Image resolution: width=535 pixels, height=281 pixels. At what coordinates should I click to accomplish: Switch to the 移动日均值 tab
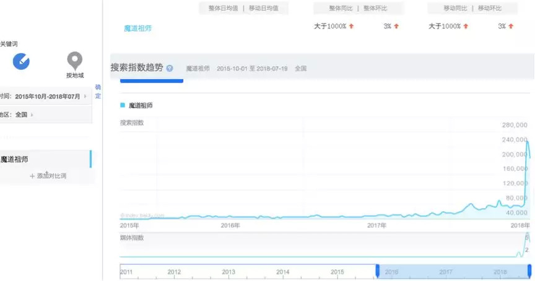[x=264, y=8]
